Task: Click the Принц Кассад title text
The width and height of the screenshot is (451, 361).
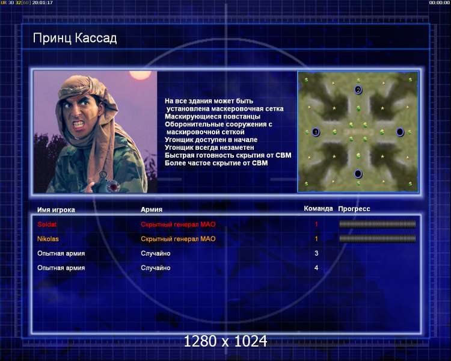Action: (x=75, y=38)
